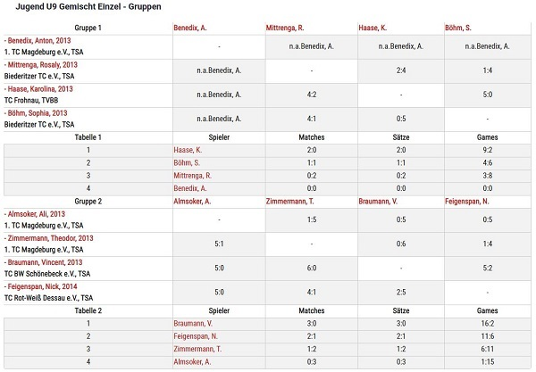Click the 5:0 result of Haase versus Böhm

tap(488, 95)
